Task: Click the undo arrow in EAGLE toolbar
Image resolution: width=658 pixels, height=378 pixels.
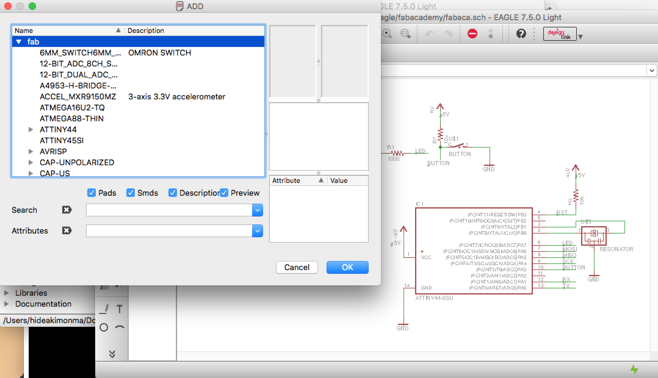Action: coord(430,34)
